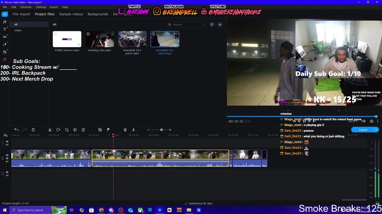
Task: Open the Edit menu
Action: [x=14, y=7]
